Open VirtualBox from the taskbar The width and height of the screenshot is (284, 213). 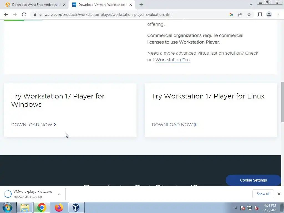click(x=76, y=207)
